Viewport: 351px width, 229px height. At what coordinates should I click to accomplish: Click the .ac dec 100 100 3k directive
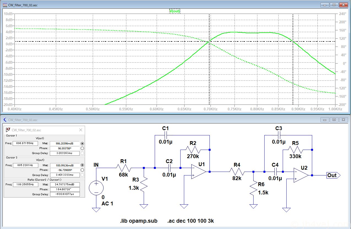pos(191,221)
